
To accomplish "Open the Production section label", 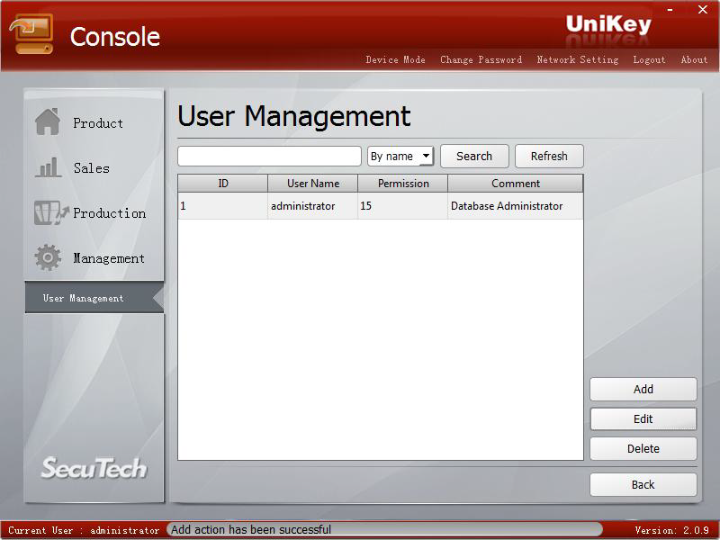I will [109, 213].
